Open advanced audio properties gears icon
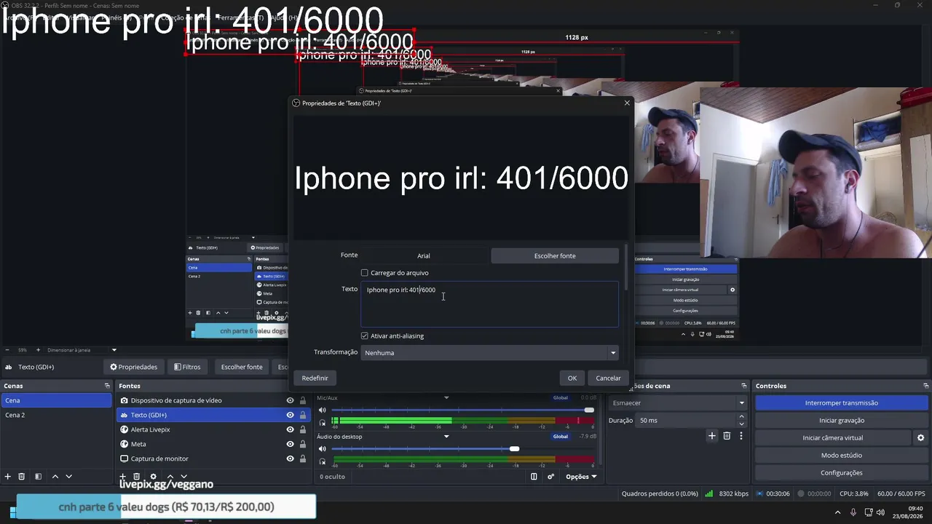Screen dimensions: 932x524 pyautogui.click(x=550, y=477)
